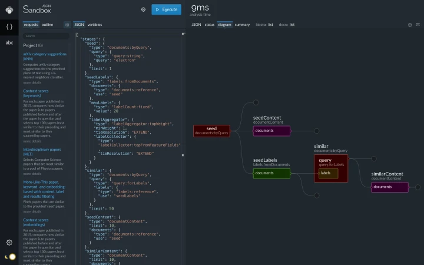Open the abc sidebar view
The height and width of the screenshot is (265, 424).
point(9,42)
